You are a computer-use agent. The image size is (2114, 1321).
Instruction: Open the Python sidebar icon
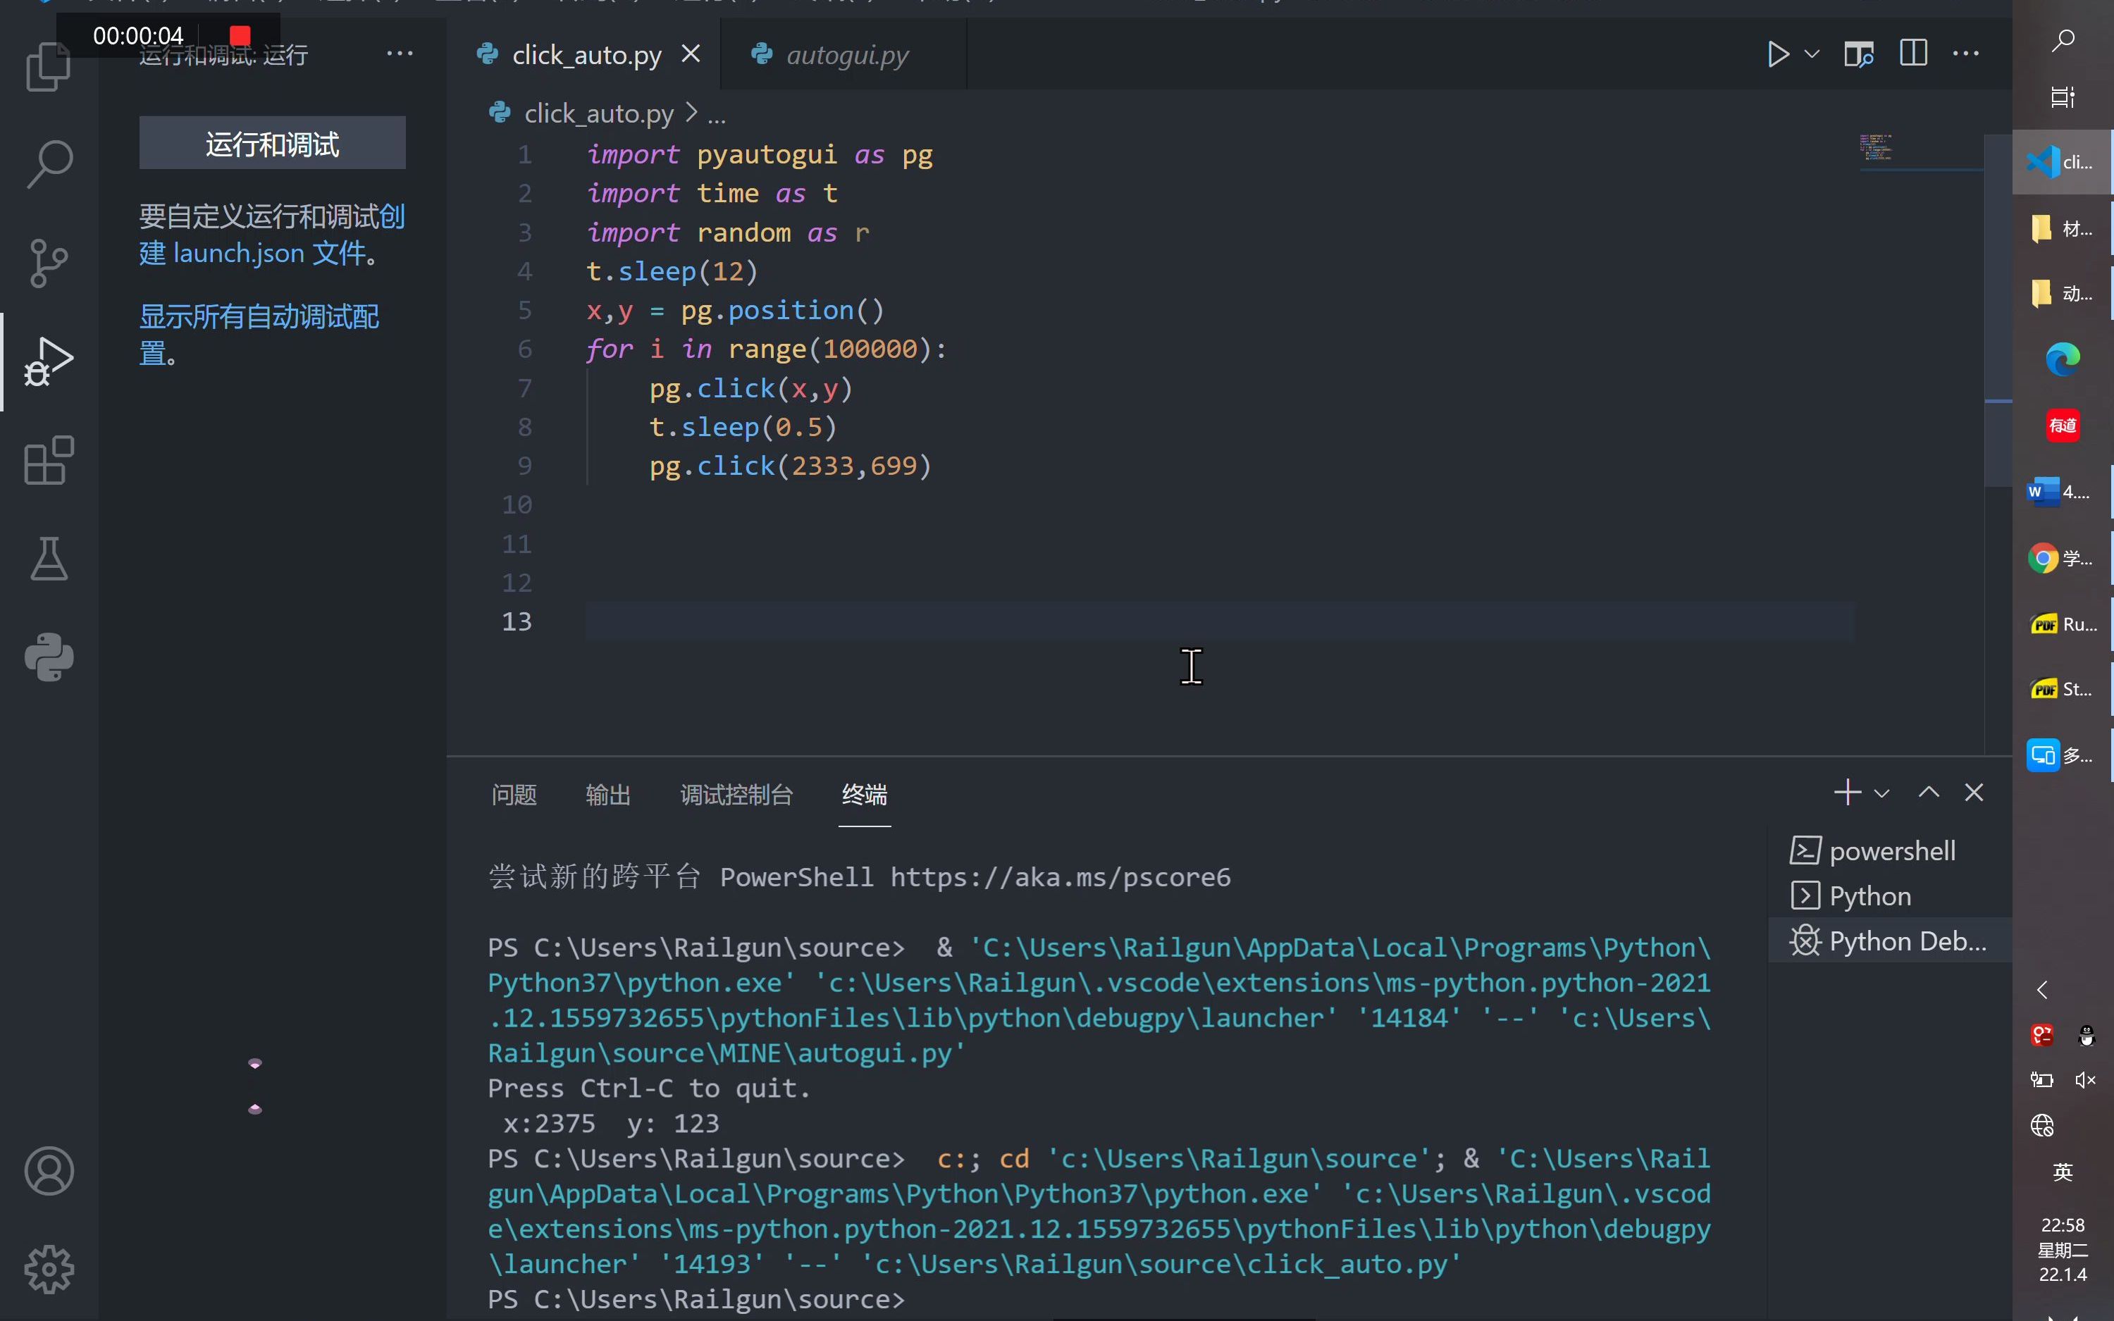coord(48,657)
